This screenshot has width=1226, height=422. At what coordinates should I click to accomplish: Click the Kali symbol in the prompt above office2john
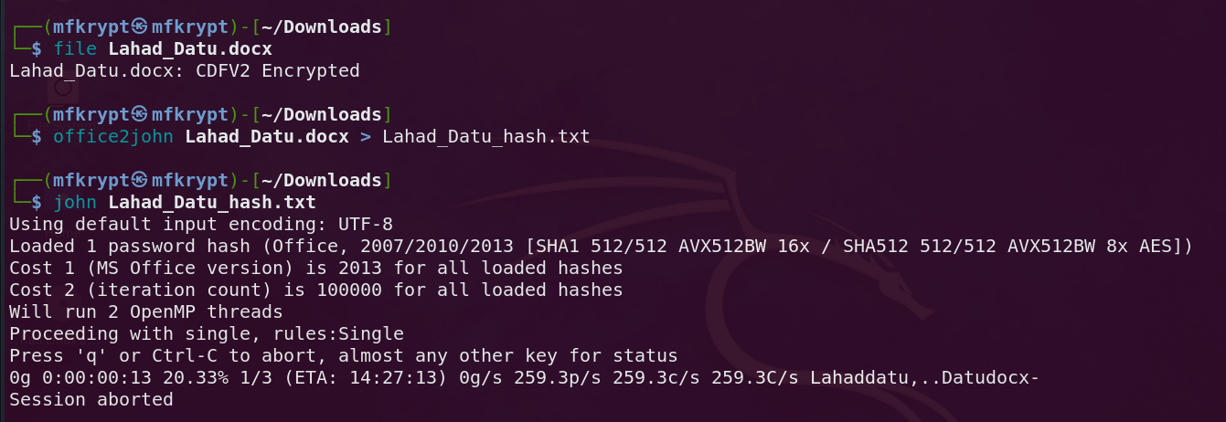(139, 115)
